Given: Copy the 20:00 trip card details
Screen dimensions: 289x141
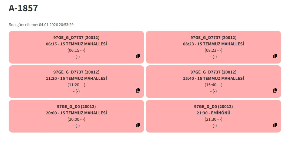Looking at the screenshot, I should coord(138,125).
